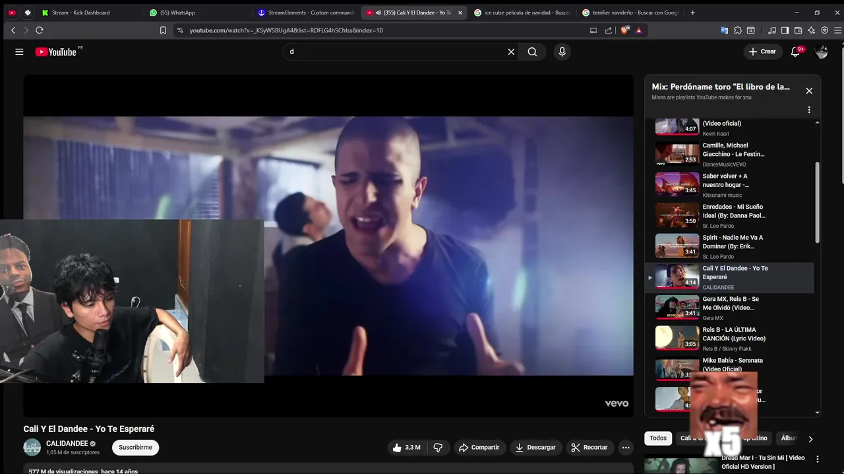Open Leo AI sparkle icon

pyautogui.click(x=811, y=30)
